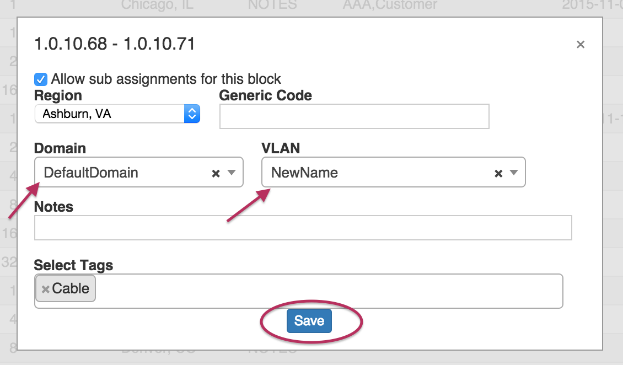Screen dimensions: 623x365
Task: Click into the Generic Code field
Action: (354, 116)
